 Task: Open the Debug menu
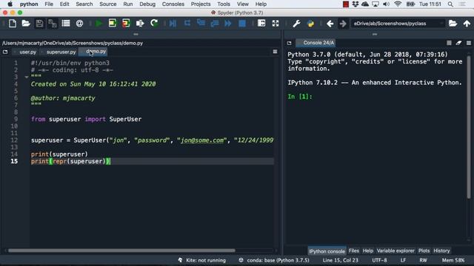(147, 4)
